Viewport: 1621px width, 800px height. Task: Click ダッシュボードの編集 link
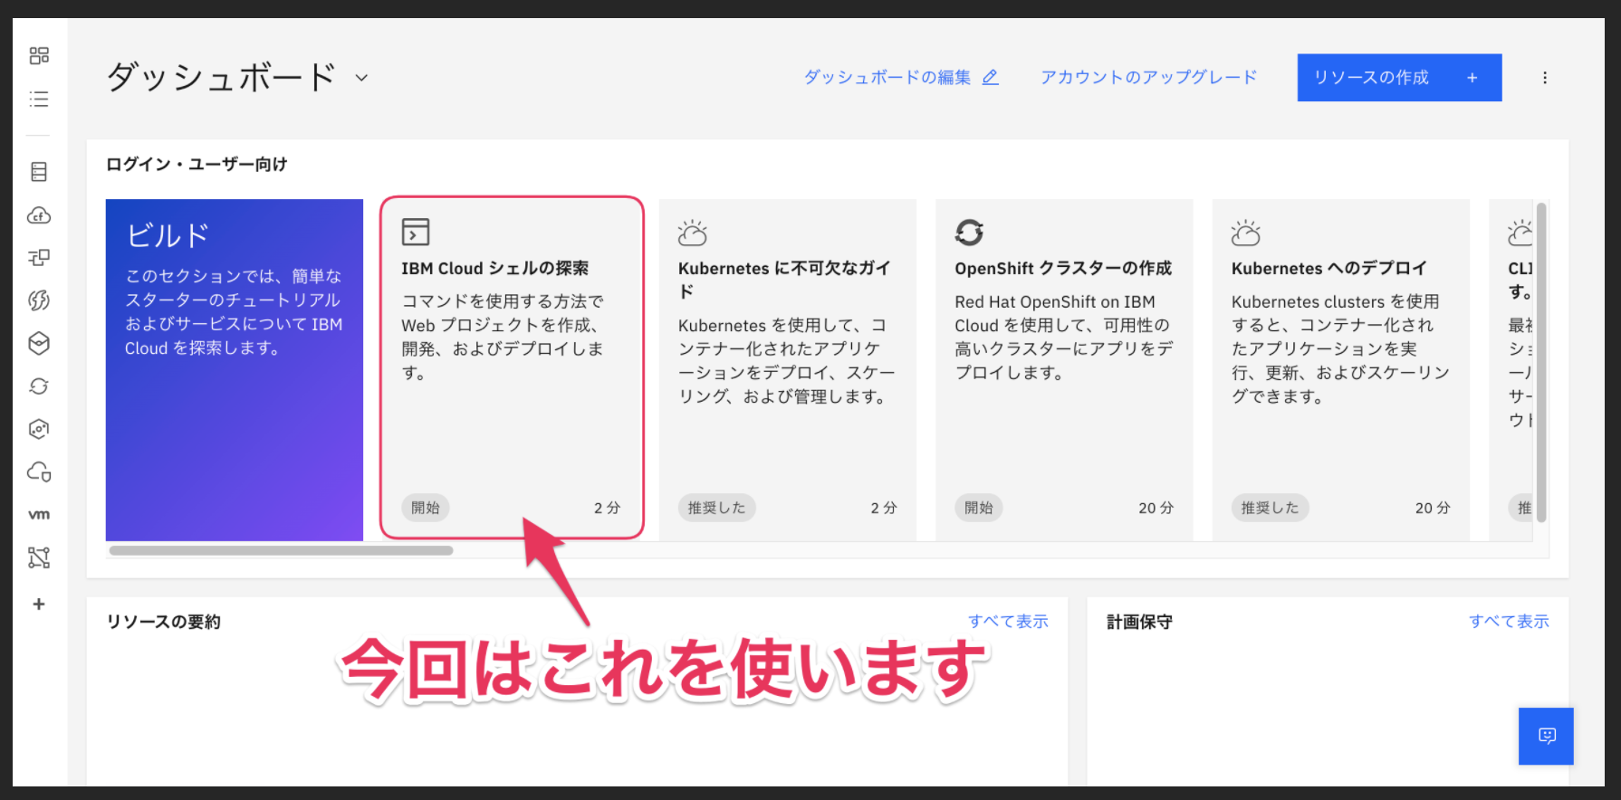point(887,78)
